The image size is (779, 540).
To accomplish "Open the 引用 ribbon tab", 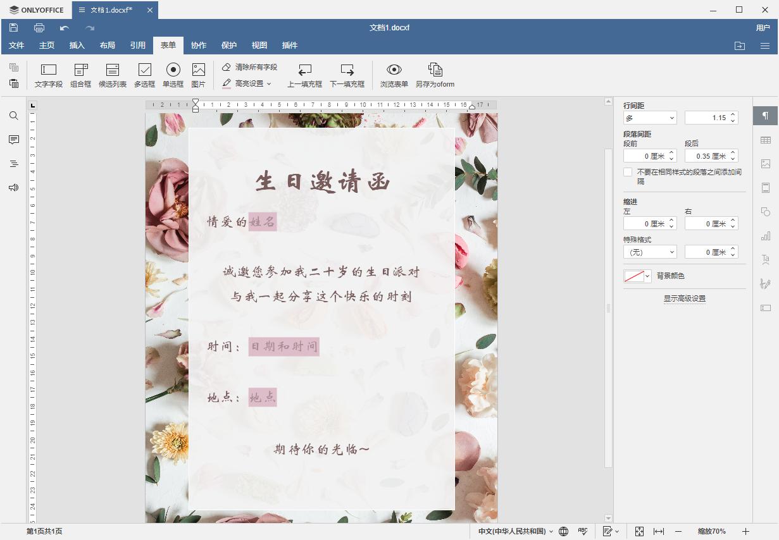I will [x=138, y=45].
